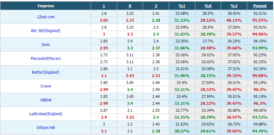
Task: Select Ladbrokes %2 value 38.97%
Action: pyautogui.click(x=234, y=117)
